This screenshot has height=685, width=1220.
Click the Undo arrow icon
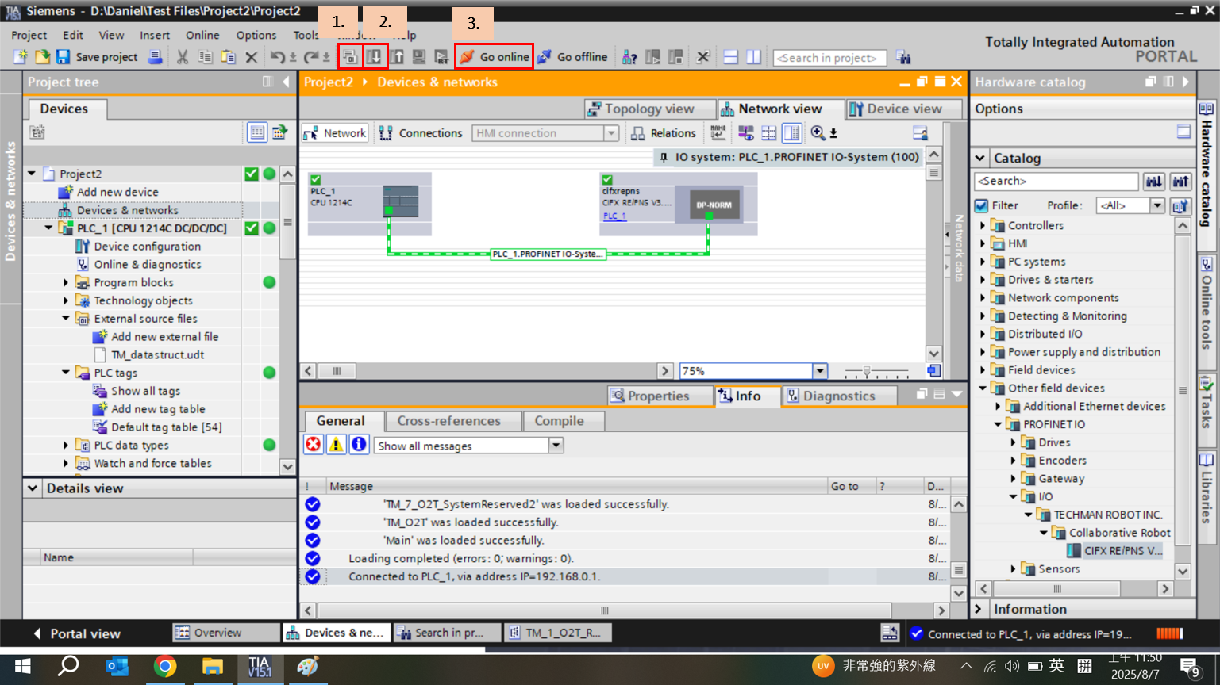point(277,57)
